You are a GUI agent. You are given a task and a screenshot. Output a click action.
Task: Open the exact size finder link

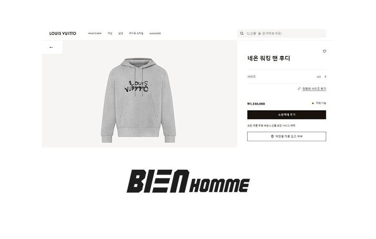(314, 89)
